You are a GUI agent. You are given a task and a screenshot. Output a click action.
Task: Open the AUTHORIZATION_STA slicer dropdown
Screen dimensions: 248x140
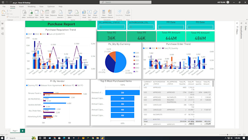tap(141, 27)
